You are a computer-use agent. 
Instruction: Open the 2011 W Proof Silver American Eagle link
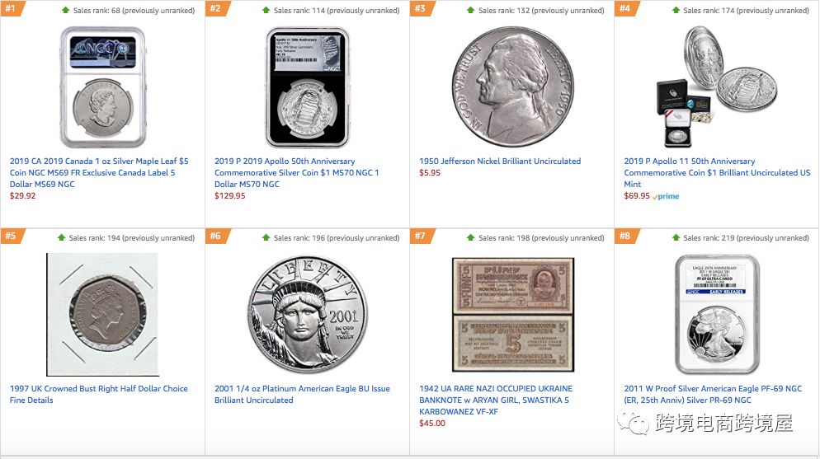(x=713, y=394)
